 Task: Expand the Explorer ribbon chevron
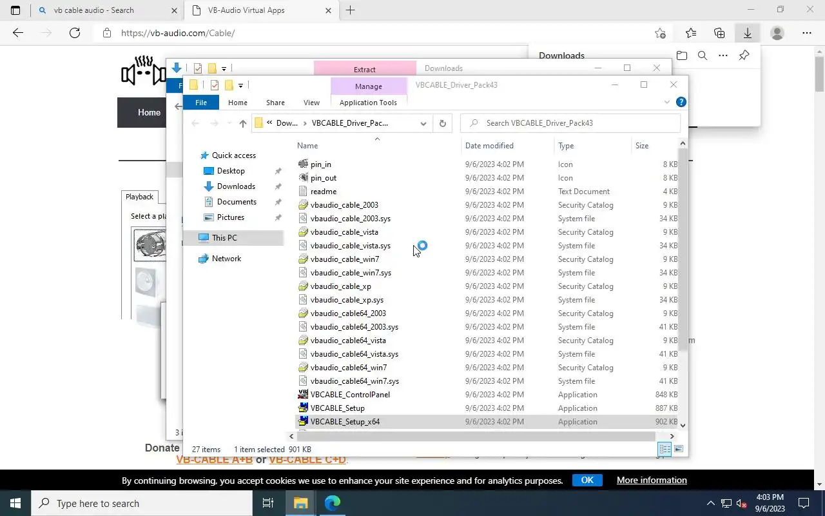[666, 102]
